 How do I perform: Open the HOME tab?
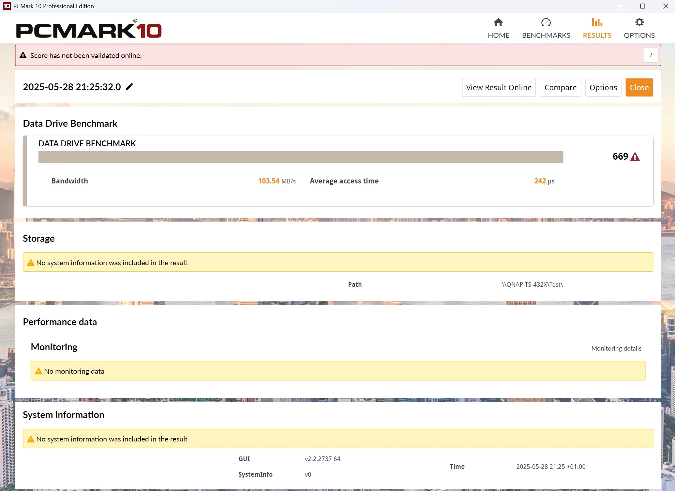coord(498,28)
